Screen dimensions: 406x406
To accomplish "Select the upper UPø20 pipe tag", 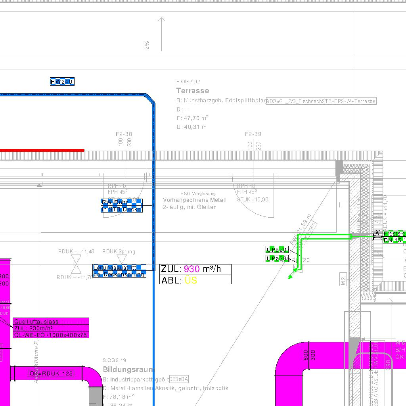I will pos(277,249).
